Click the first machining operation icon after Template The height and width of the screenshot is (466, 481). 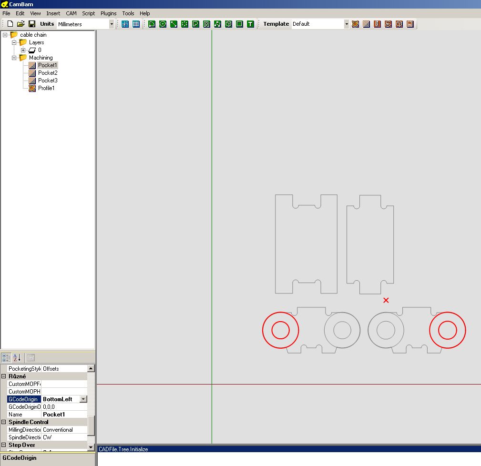pyautogui.click(x=355, y=24)
